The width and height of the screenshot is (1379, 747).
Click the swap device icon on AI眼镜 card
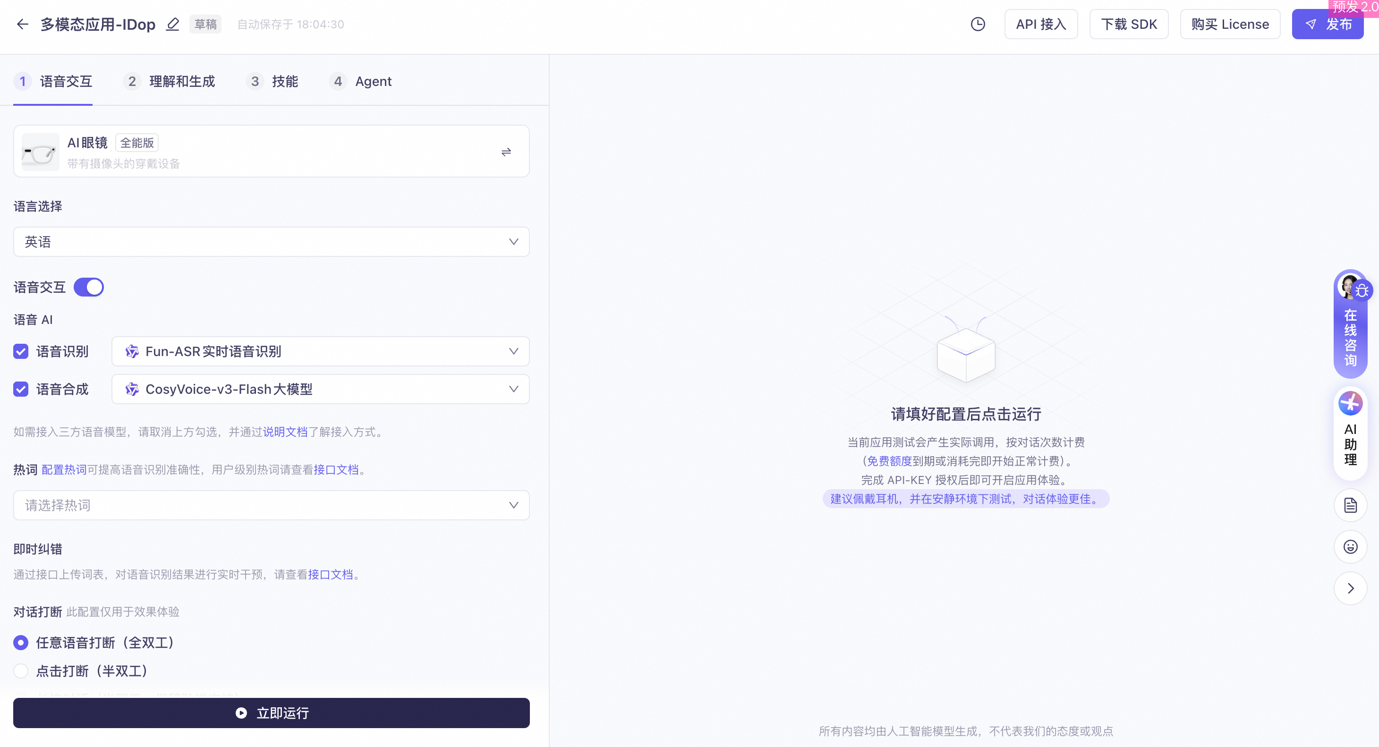(506, 152)
